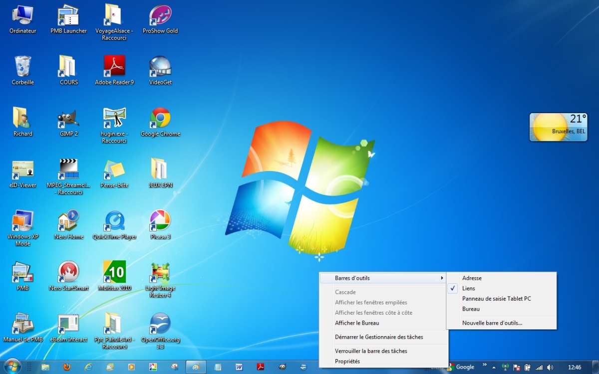Select the Nero Home shortcut
599x374 pixels.
click(x=68, y=225)
